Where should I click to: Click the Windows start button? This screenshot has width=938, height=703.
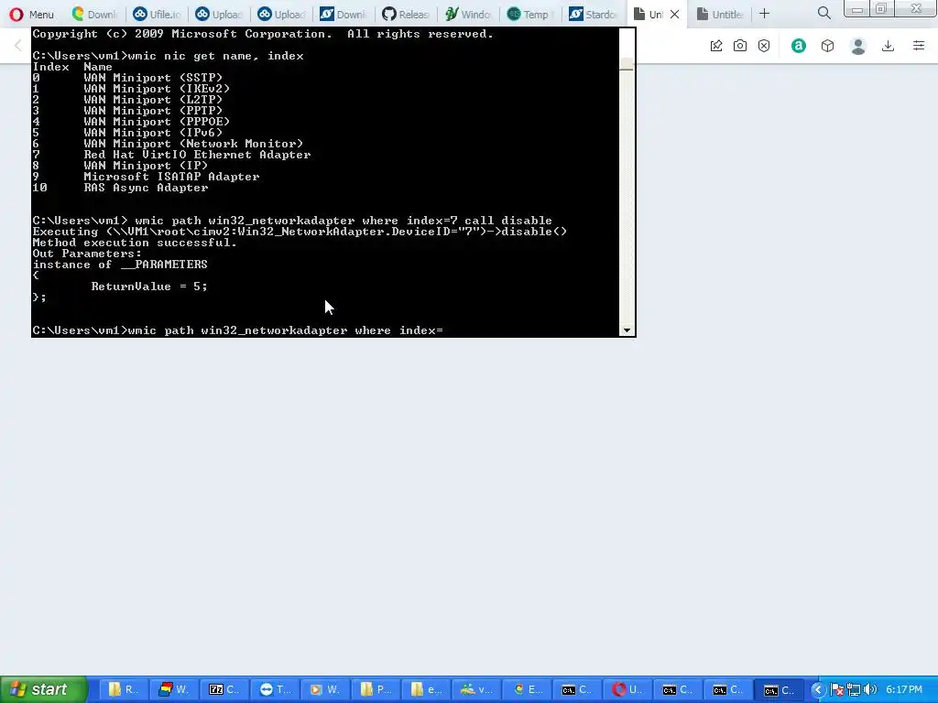[x=43, y=689]
